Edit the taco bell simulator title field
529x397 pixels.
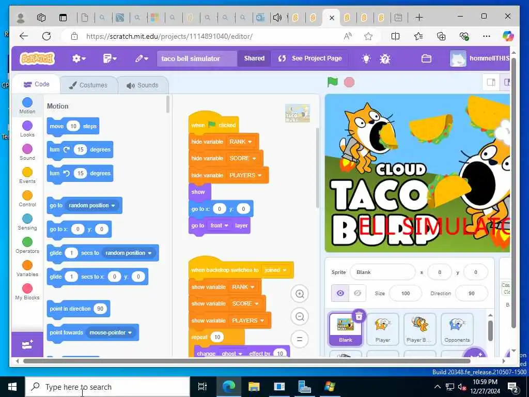coord(197,58)
